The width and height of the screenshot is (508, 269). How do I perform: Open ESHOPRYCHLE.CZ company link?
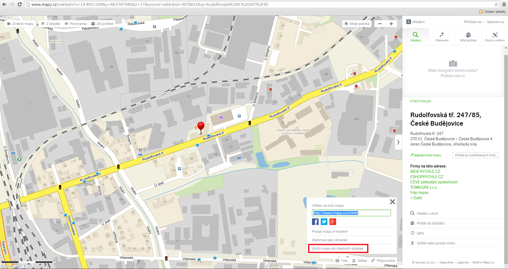pos(427,177)
